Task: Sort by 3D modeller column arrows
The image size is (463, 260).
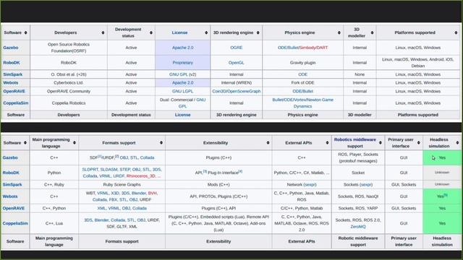Action: (x=372, y=32)
